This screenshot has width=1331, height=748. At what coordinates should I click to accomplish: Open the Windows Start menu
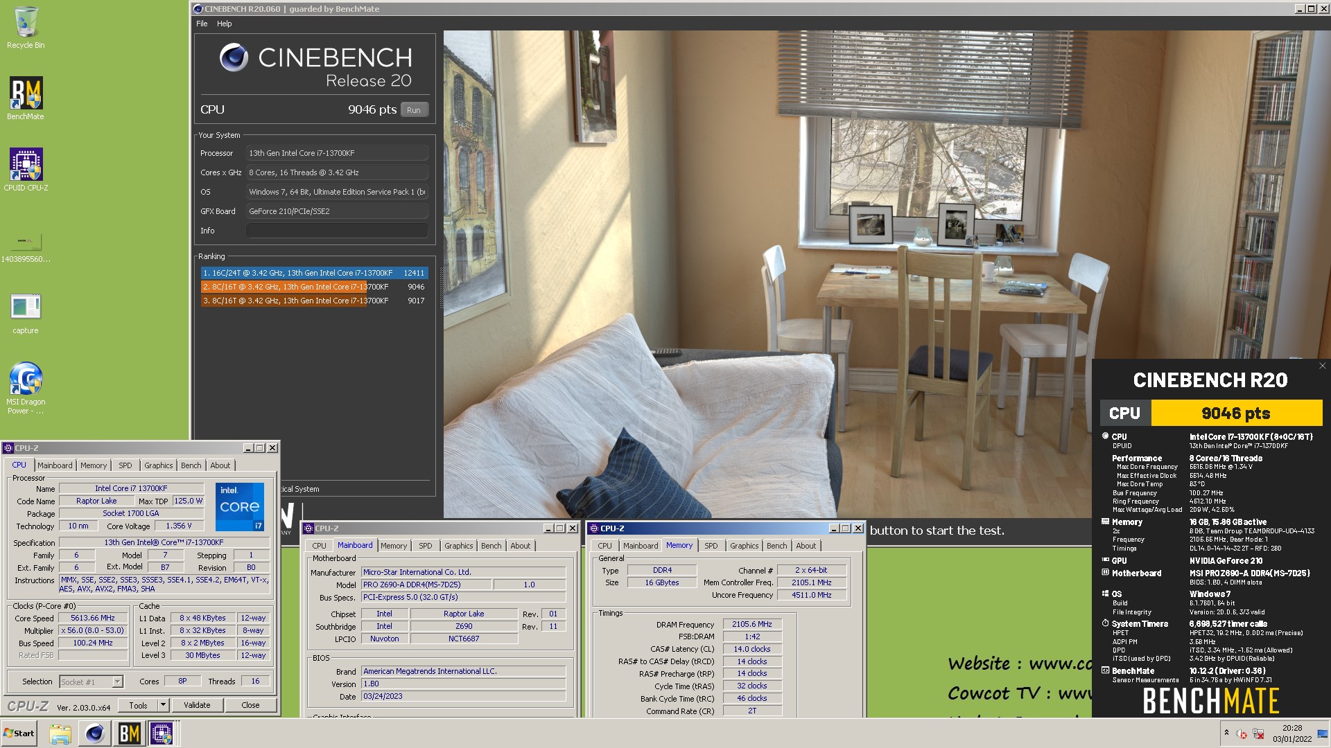tap(19, 733)
